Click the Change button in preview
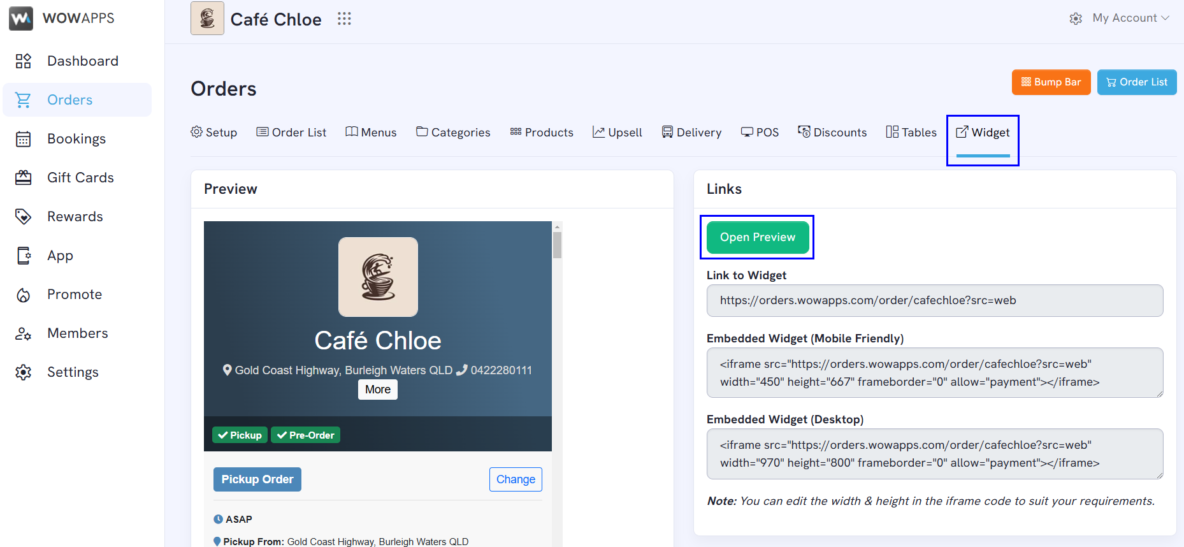1184x547 pixels. 516,479
